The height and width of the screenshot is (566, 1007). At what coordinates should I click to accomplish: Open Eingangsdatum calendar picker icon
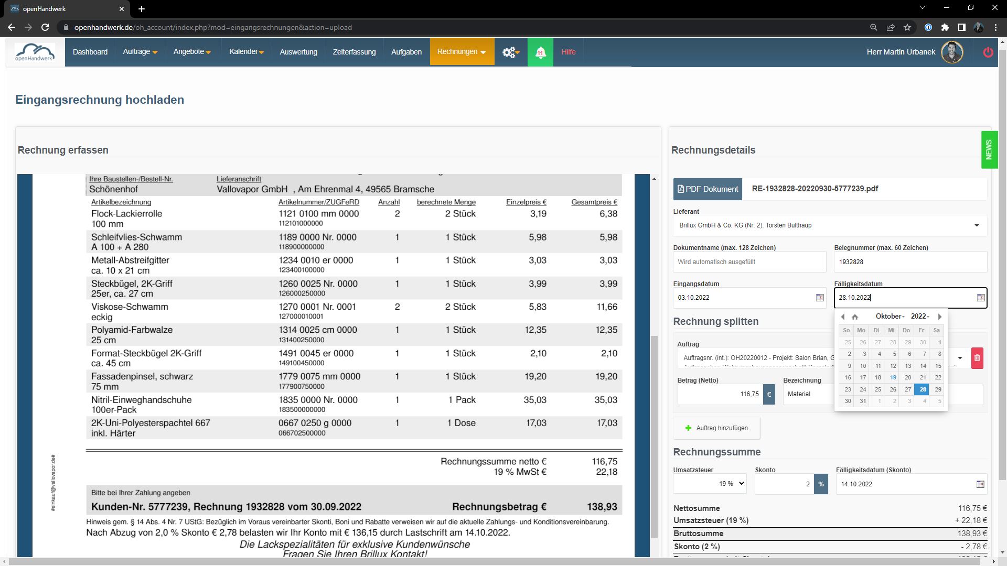point(819,298)
